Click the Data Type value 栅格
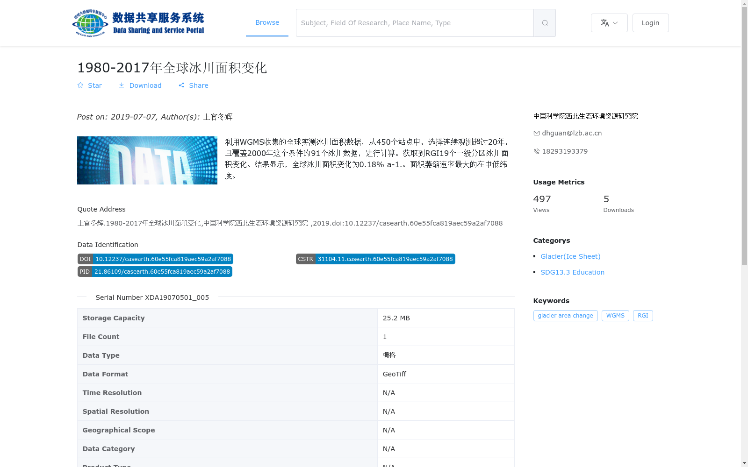This screenshot has width=748, height=467. coord(389,355)
